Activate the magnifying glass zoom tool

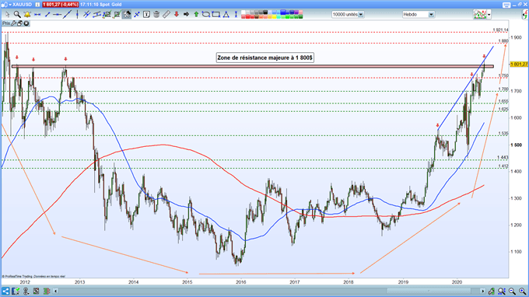pyautogui.click(x=17, y=15)
